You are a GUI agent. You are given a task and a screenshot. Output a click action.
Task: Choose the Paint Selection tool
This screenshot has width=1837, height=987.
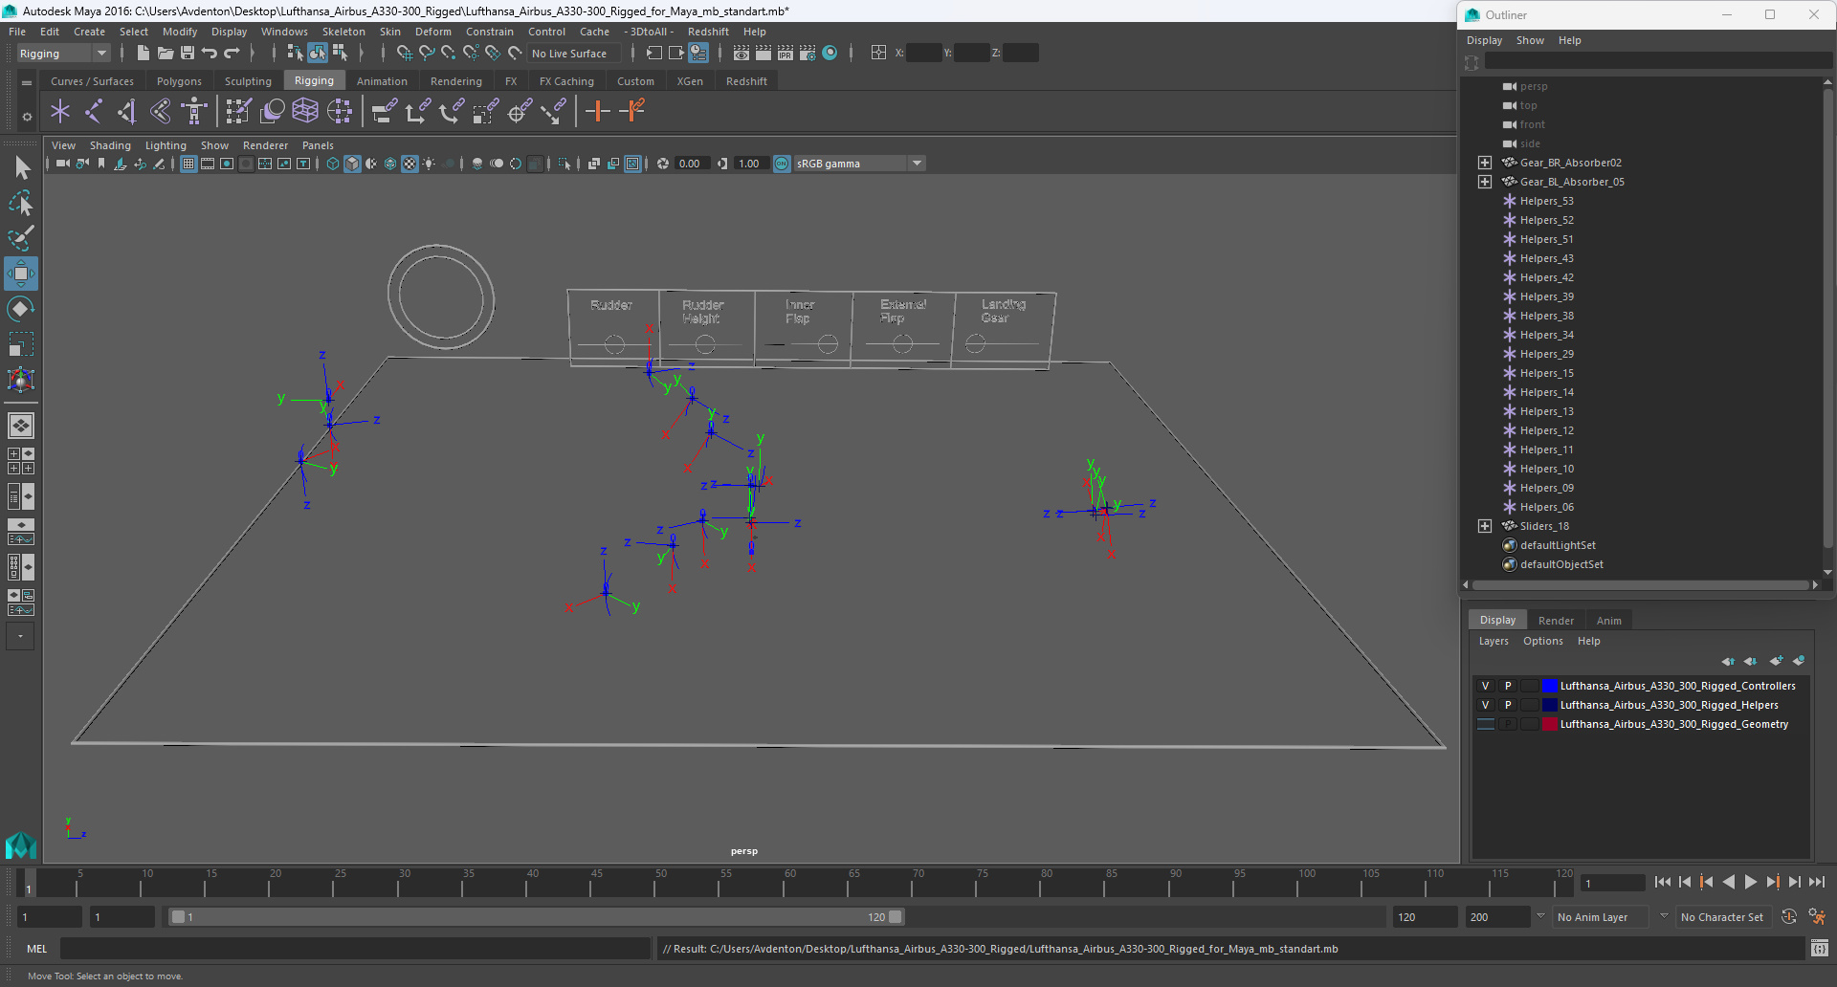[21, 237]
